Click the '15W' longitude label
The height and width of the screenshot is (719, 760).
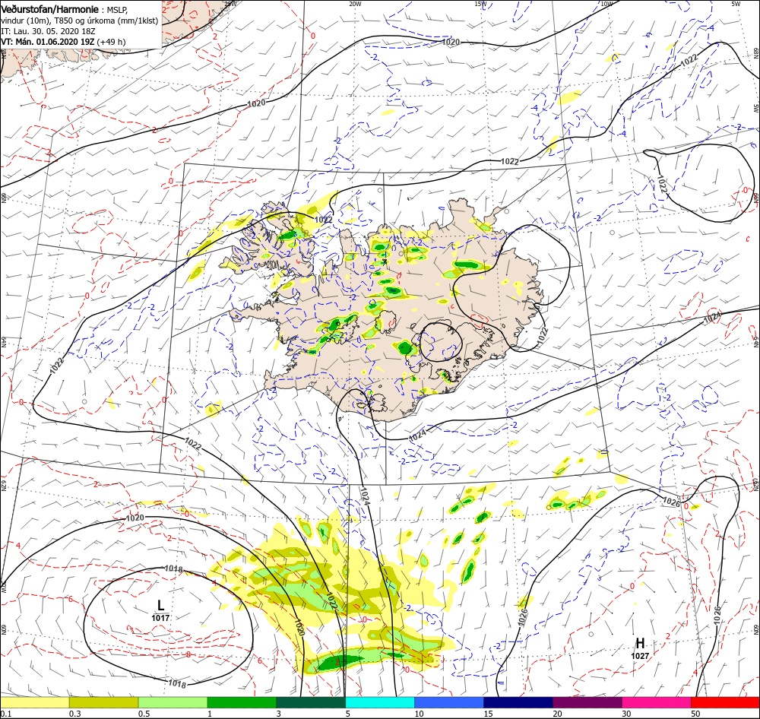click(x=480, y=3)
